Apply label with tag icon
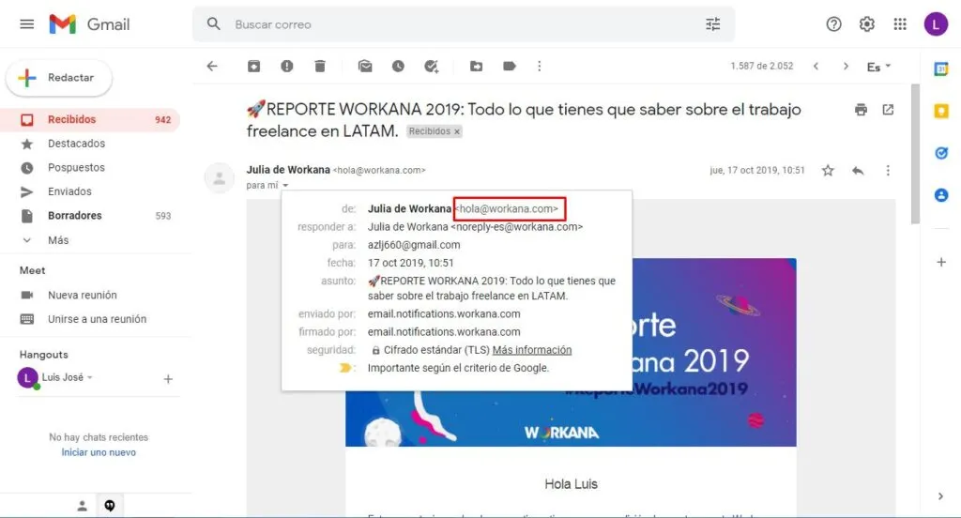The width and height of the screenshot is (961, 518). [510, 67]
